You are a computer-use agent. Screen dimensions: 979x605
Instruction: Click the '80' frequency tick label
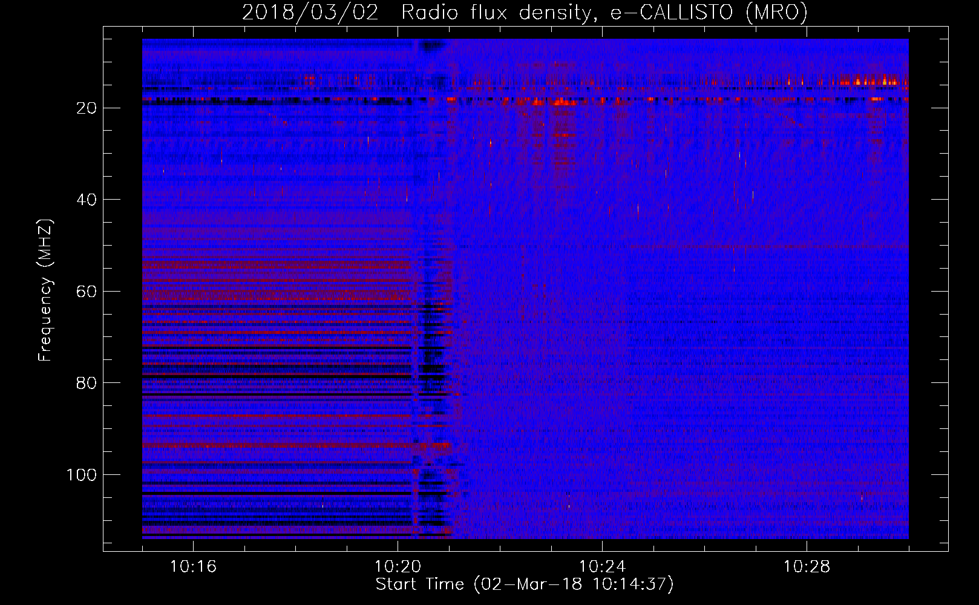pos(87,383)
